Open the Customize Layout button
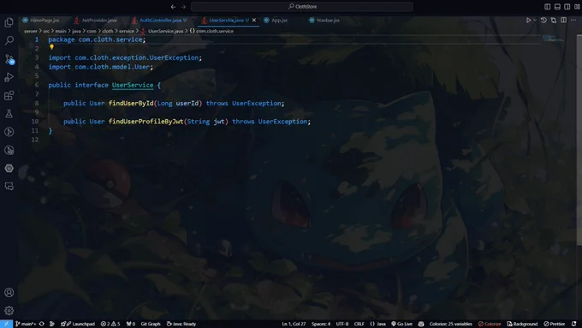 (x=577, y=7)
